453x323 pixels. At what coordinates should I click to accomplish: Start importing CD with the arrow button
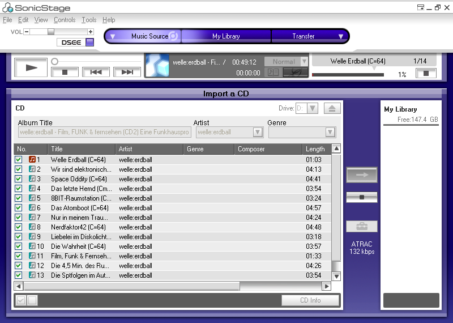tap(361, 175)
